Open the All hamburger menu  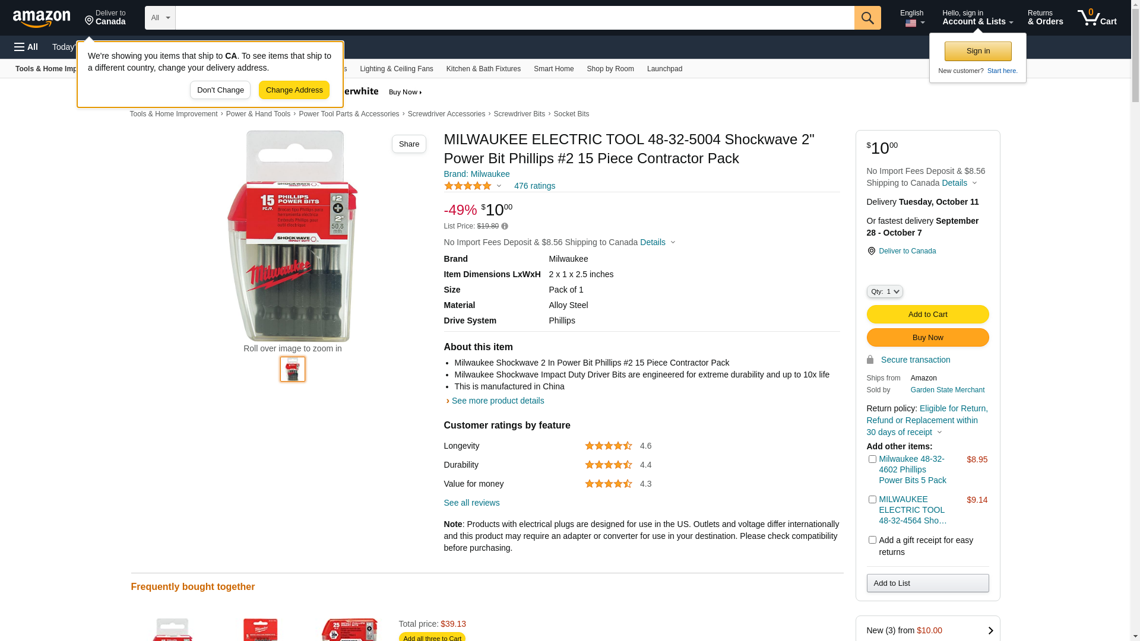(26, 47)
